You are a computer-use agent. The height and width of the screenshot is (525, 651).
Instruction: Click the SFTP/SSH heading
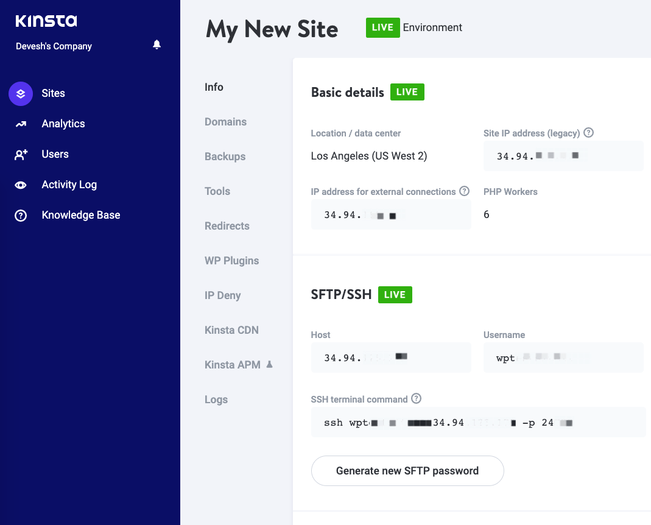(341, 295)
